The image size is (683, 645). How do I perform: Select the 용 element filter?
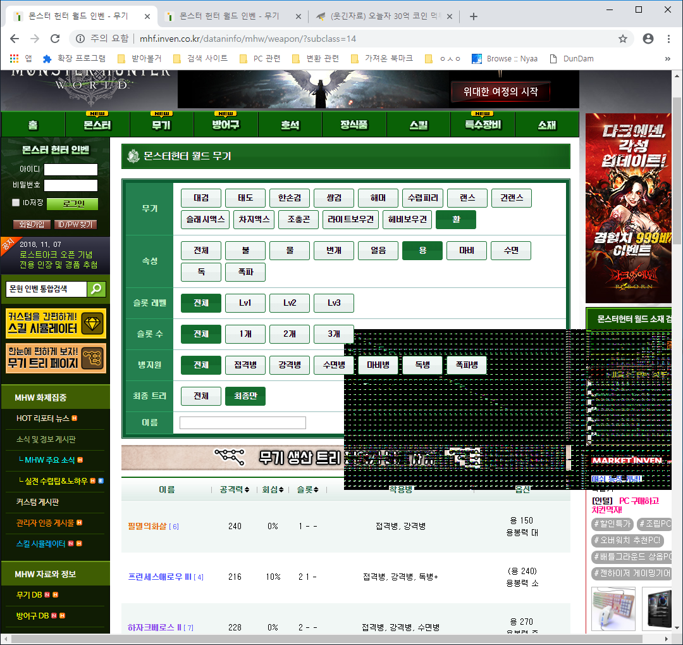[x=422, y=251]
